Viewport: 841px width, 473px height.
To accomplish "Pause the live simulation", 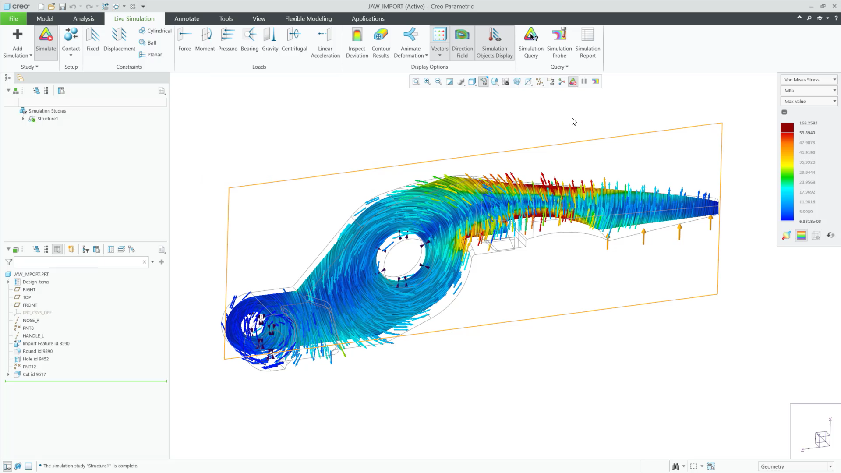I will tap(584, 81).
